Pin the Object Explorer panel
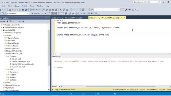This screenshot has height=96, width=171. click(46, 18)
